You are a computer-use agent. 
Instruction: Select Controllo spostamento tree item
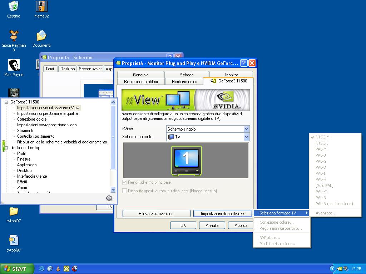(36, 136)
